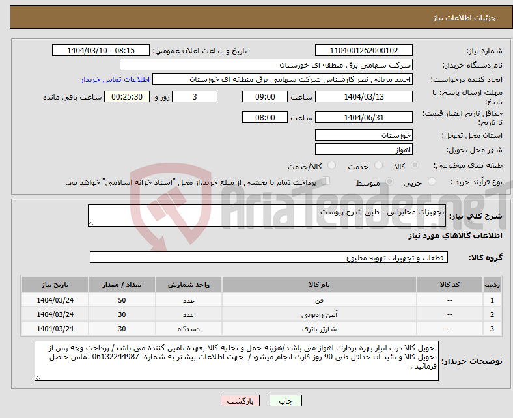
Task: Click the نام کالا column header
Action: tap(319, 285)
